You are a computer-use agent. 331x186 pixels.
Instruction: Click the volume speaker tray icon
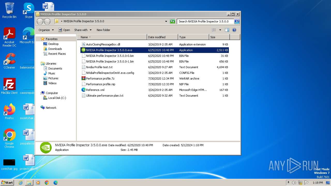pyautogui.click(x=294, y=183)
